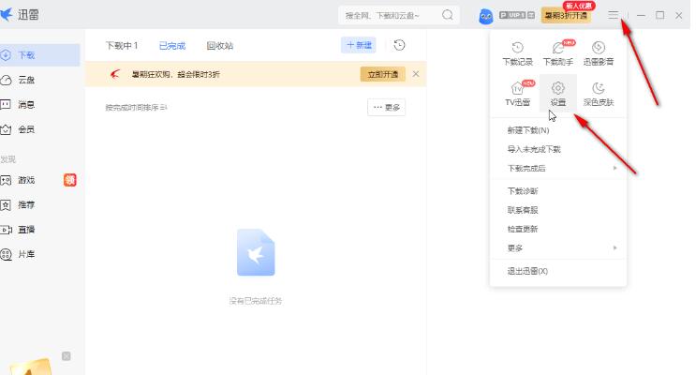This screenshot has width=696, height=375.
Task: Open 下载助手 download assistant
Action: (558, 53)
